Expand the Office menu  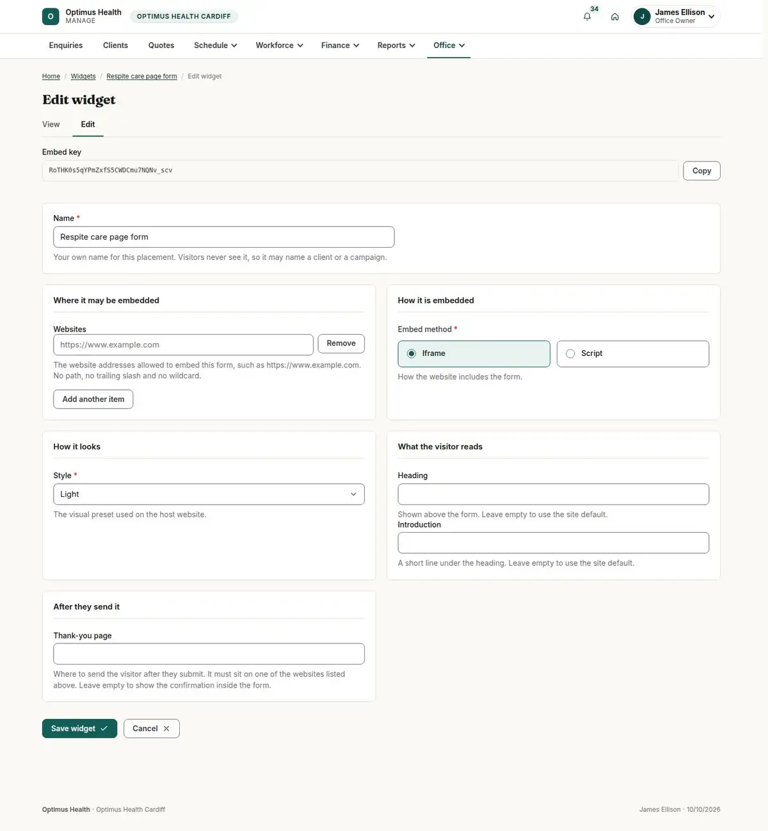449,45
